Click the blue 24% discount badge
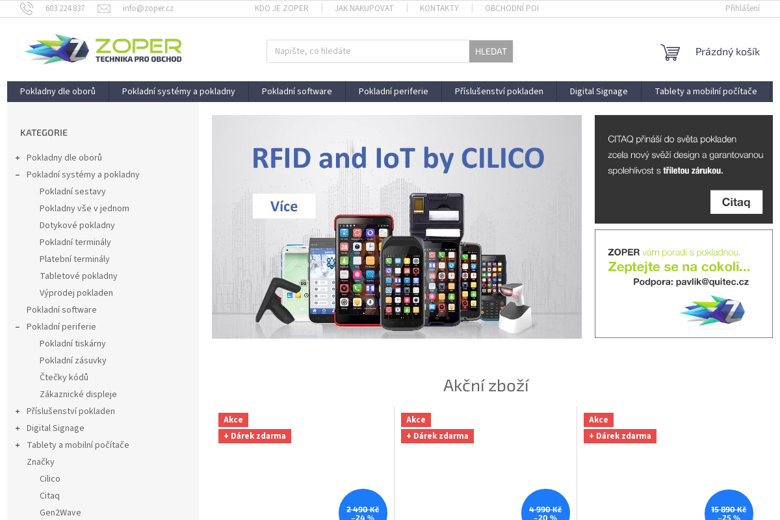Image resolution: width=780 pixels, height=520 pixels. point(363,507)
